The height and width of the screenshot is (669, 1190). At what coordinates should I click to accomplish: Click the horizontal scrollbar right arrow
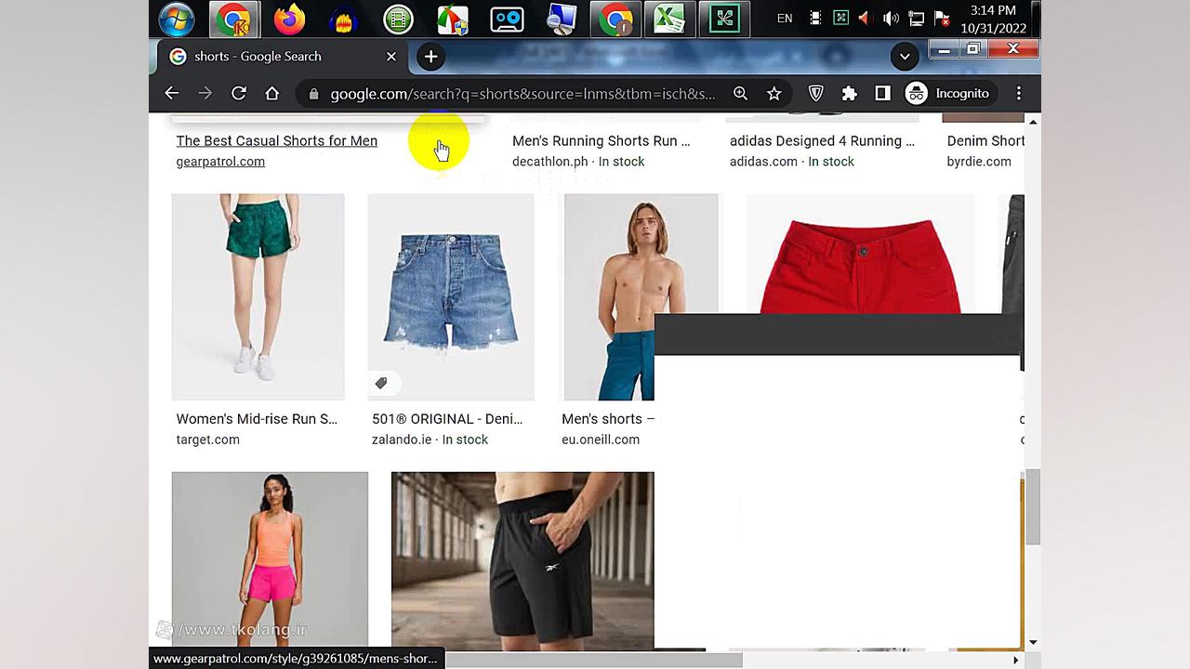point(1015,660)
